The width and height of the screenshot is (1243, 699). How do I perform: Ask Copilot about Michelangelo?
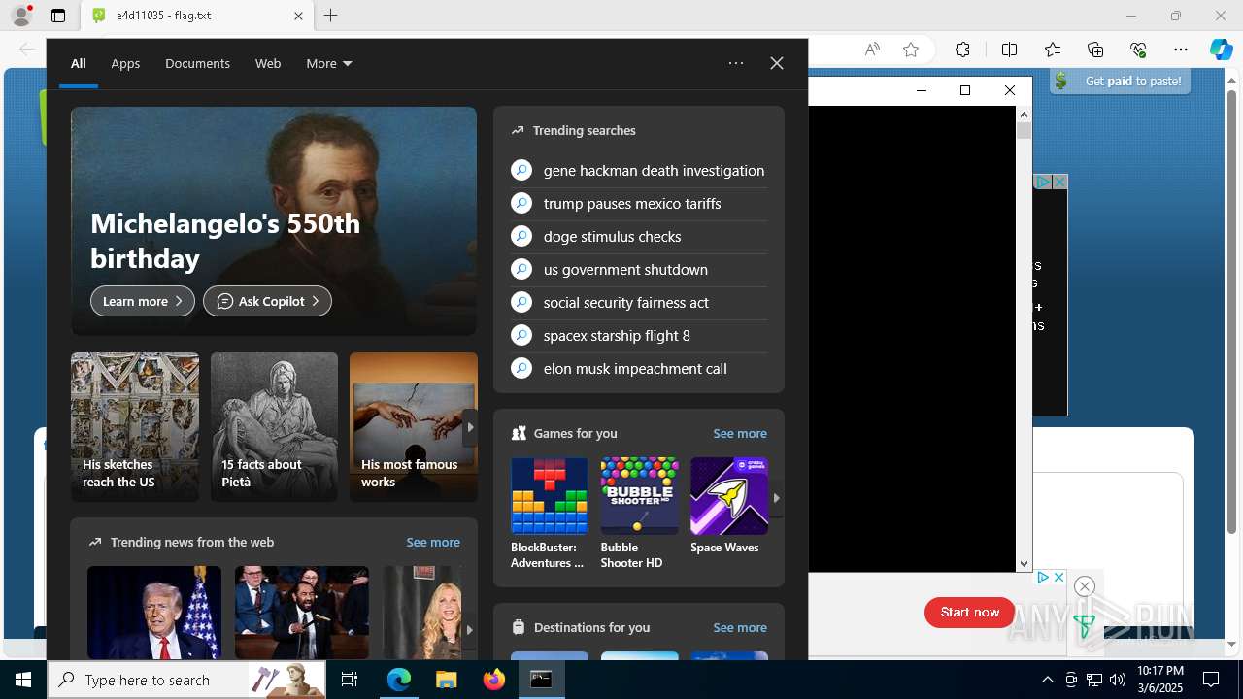pos(267,301)
